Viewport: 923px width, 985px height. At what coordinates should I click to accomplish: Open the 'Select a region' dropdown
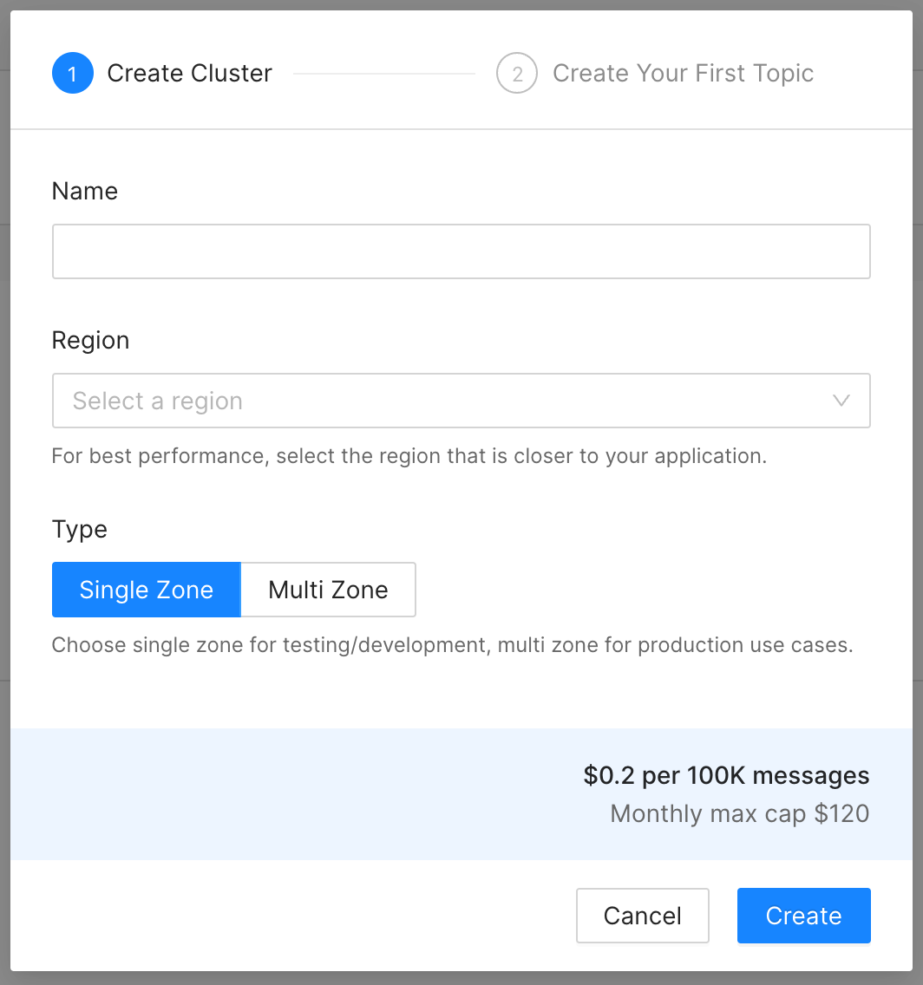click(x=434, y=401)
